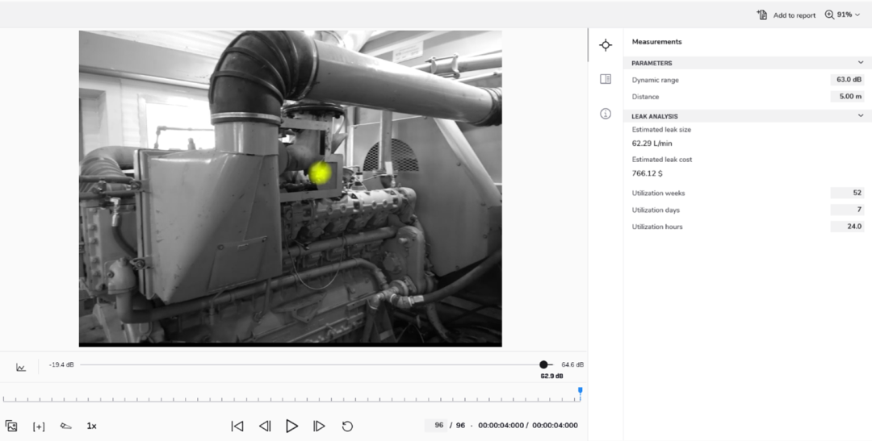The image size is (872, 441).
Task: Open the 91% zoom dropdown
Action: (843, 15)
